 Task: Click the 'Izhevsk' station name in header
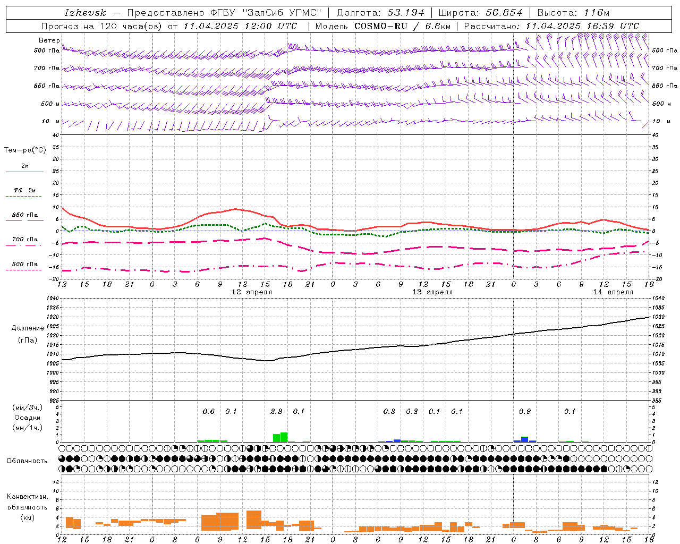click(85, 13)
